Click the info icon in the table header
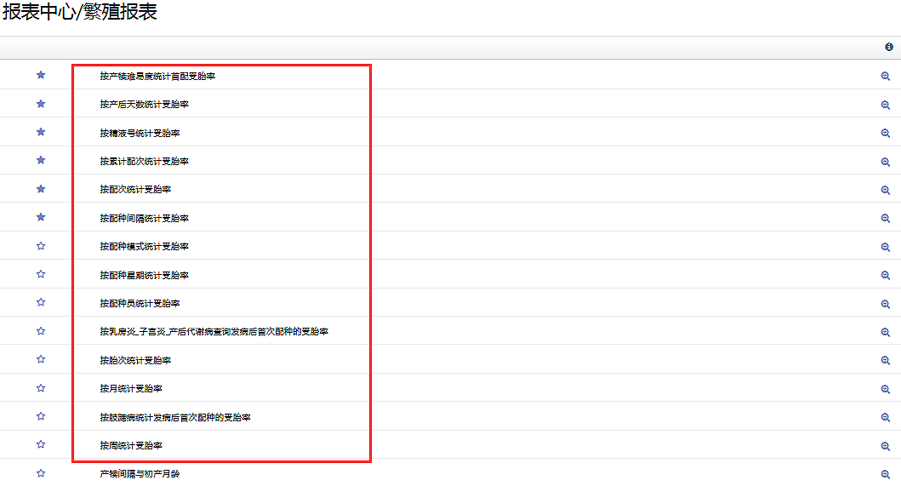This screenshot has height=486, width=901. pos(889,48)
